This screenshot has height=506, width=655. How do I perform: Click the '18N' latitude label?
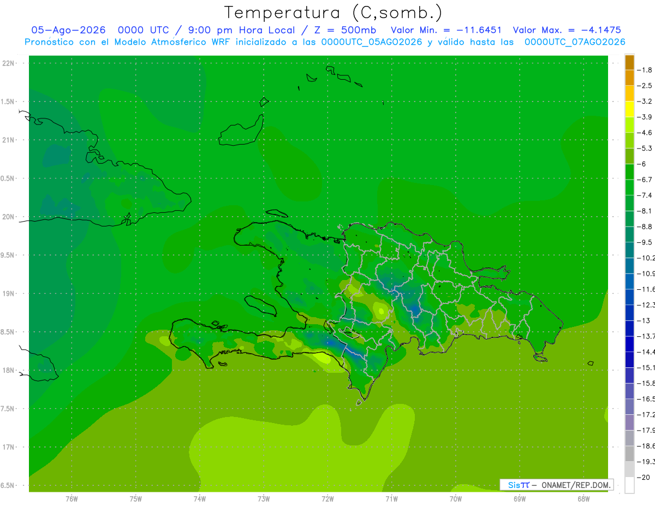point(9,370)
